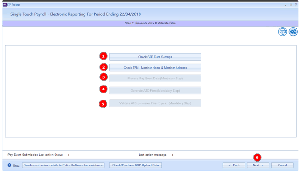Click 'Step 2: Generate data & Validate Files' heading
300x172 pixels.
150,23
